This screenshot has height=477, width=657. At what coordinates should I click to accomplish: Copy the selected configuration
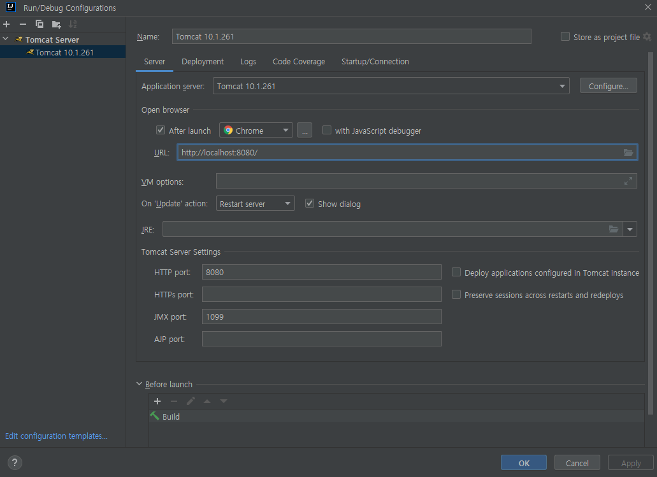[40, 24]
